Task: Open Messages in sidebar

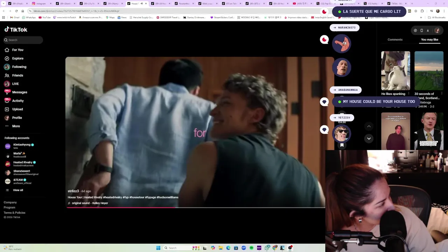Action: pyautogui.click(x=16, y=92)
